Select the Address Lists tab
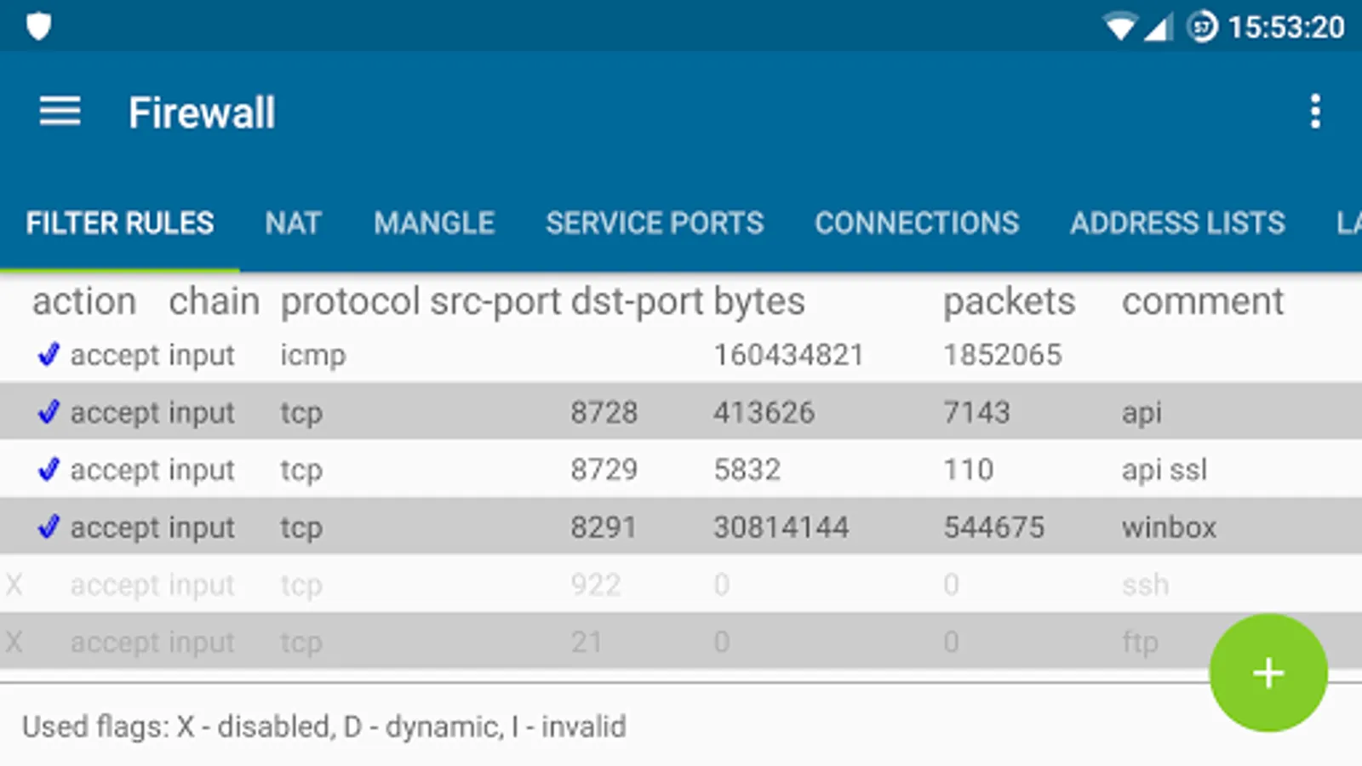Image resolution: width=1362 pixels, height=766 pixels. 1177,223
